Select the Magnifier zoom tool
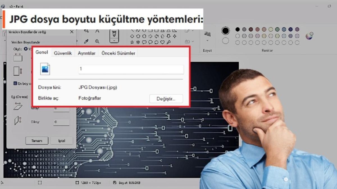This screenshot has width=337, height=189. click(97, 41)
